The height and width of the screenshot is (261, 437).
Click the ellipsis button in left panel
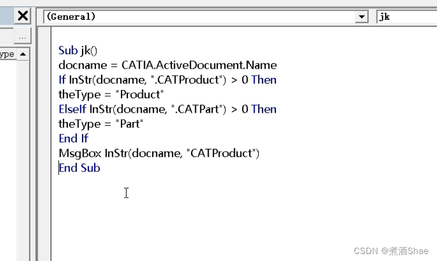pyautogui.click(x=23, y=37)
